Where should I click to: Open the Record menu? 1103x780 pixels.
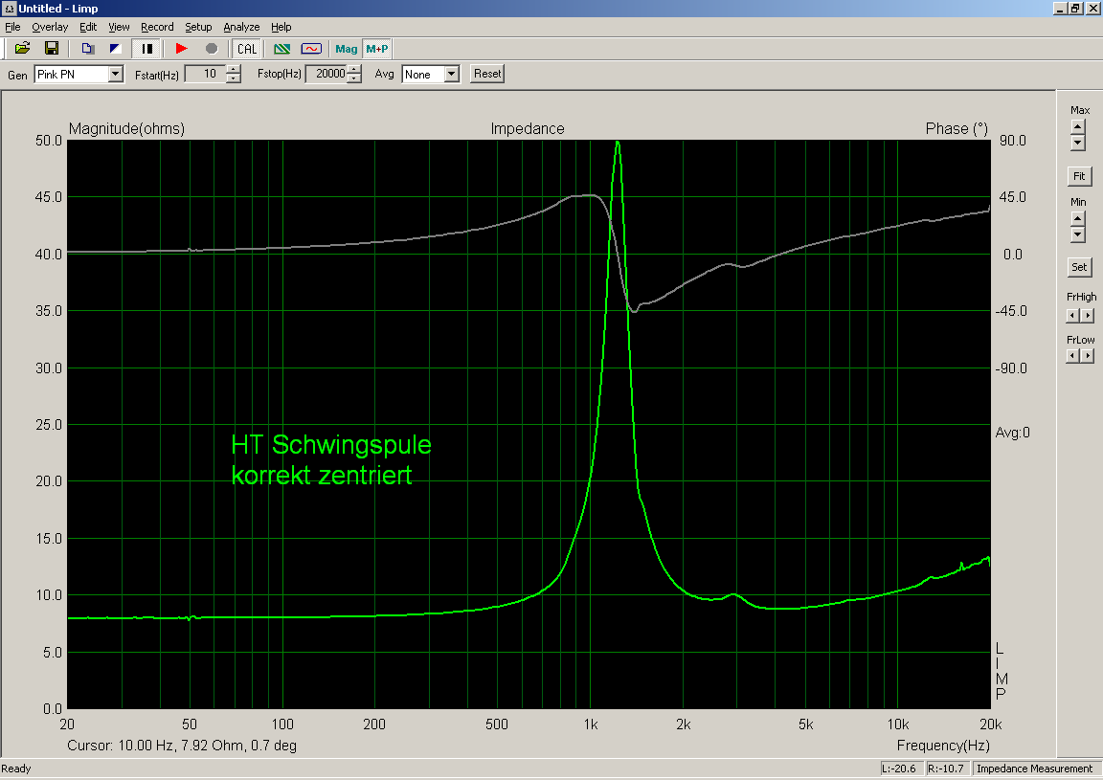tap(157, 27)
